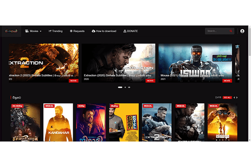Click the red search magnifier icon
Screen dimensions: 251x167
point(231,31)
